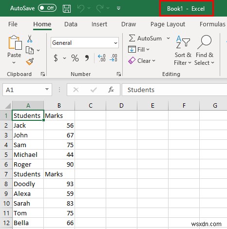Click the Redo arrow icon
The image size is (227, 229).
point(100,8)
